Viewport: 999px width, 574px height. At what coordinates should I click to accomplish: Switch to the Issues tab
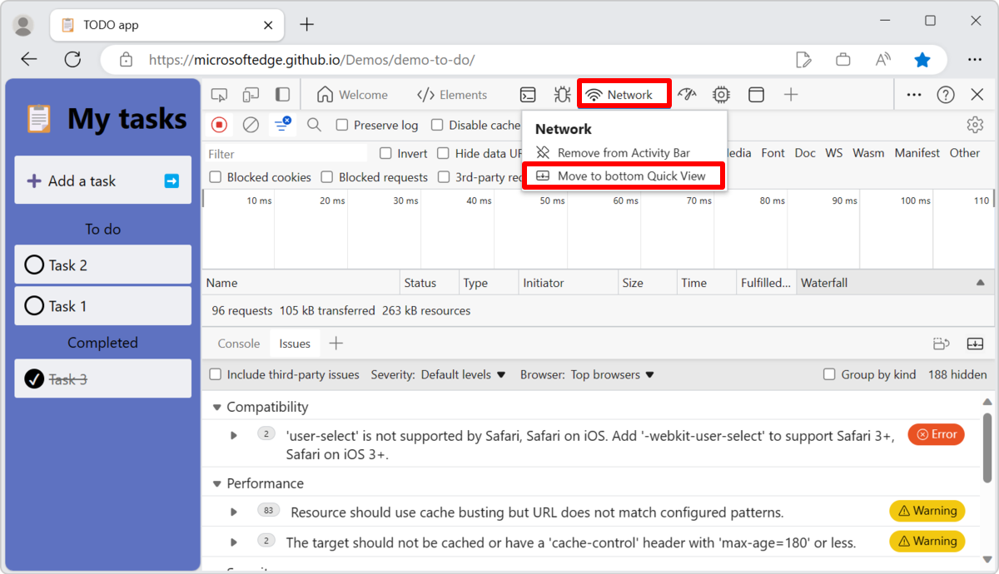(294, 343)
